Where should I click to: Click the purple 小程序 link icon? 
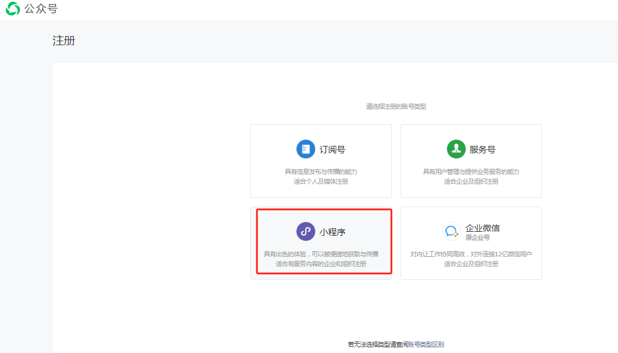(306, 231)
